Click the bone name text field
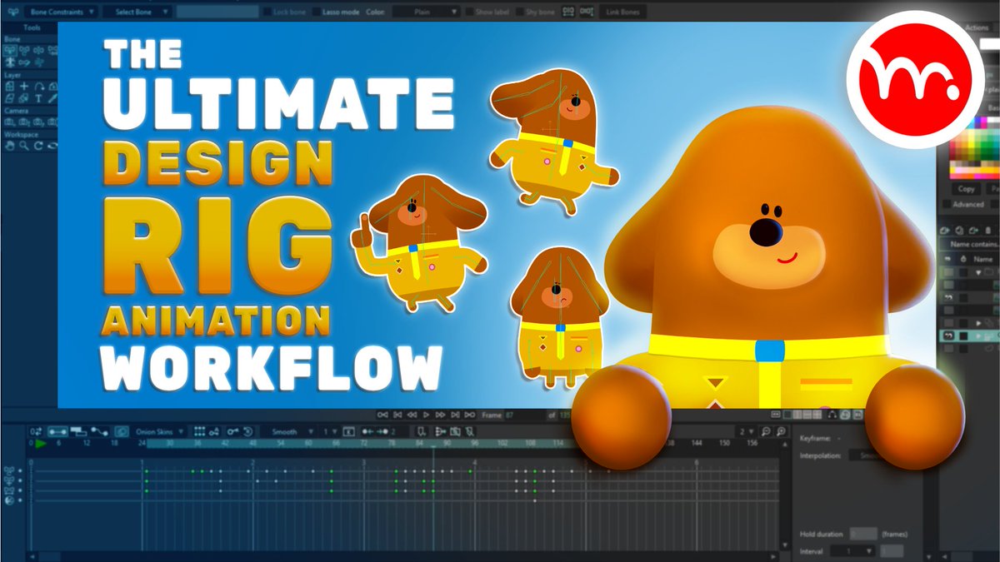1000x562 pixels. point(217,12)
